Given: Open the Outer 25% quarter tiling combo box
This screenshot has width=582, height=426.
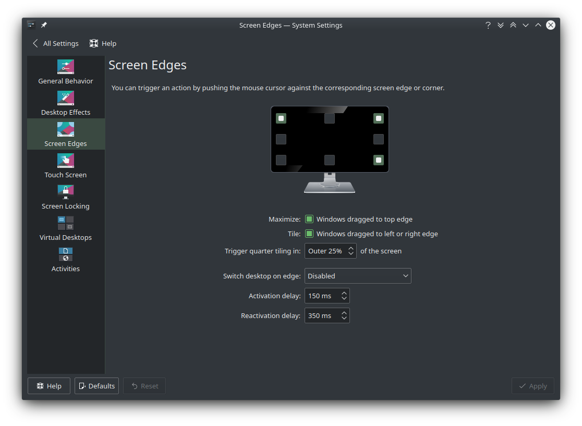Looking at the screenshot, I should pos(331,251).
